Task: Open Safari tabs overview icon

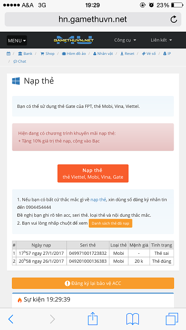Action: click(172, 319)
